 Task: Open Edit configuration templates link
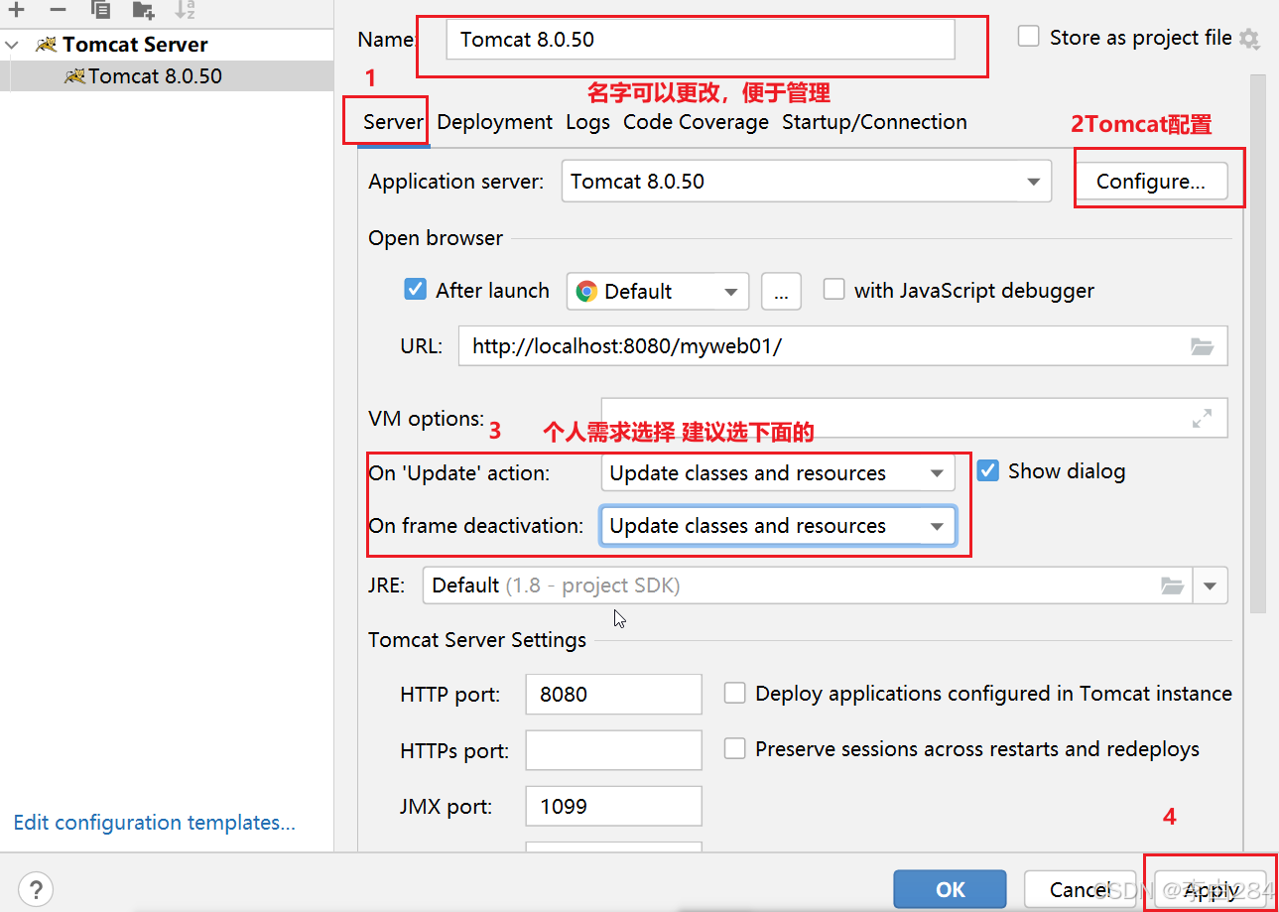coord(154,823)
